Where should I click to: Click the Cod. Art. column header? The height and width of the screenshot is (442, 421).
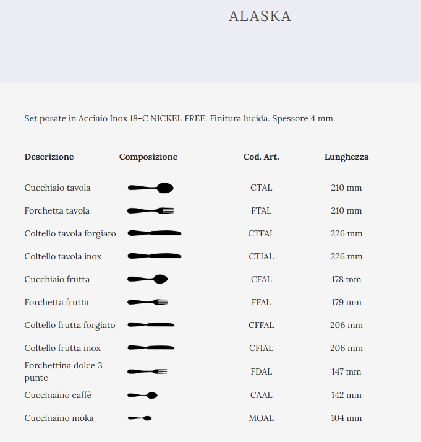point(261,157)
